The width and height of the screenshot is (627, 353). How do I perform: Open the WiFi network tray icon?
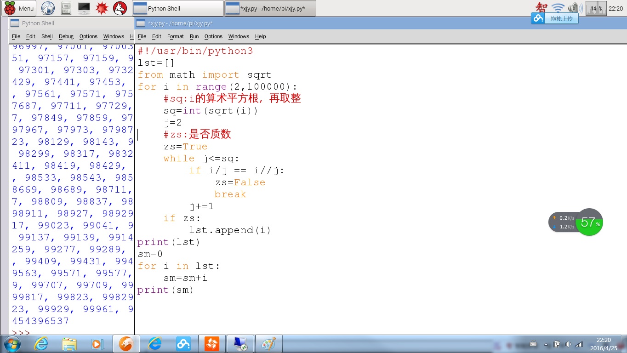(558, 8)
